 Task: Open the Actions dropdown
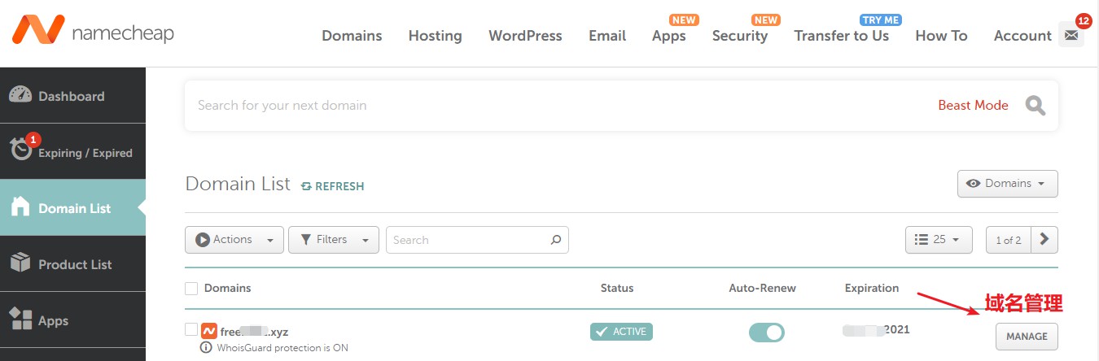coord(234,240)
